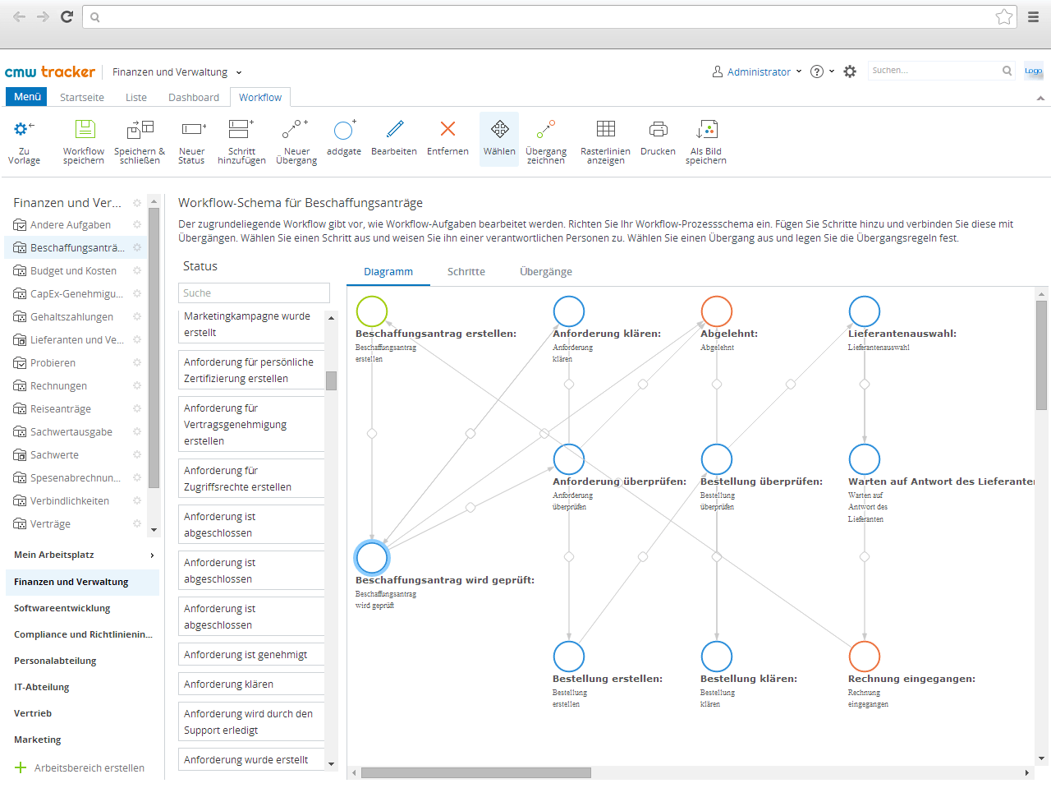Switch to Liste tab
1051x788 pixels.
pyautogui.click(x=136, y=97)
